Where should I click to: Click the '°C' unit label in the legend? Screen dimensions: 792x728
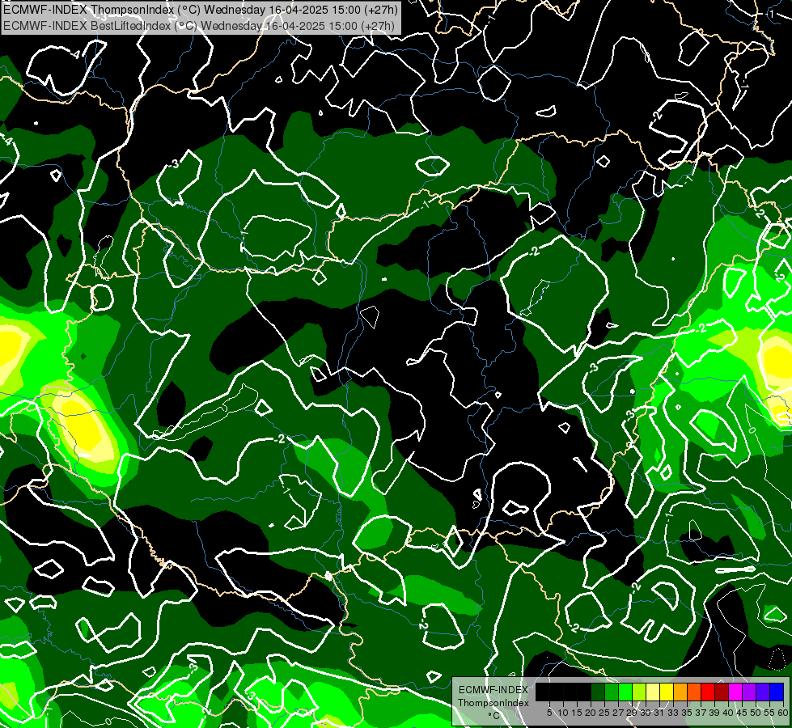[x=494, y=716]
